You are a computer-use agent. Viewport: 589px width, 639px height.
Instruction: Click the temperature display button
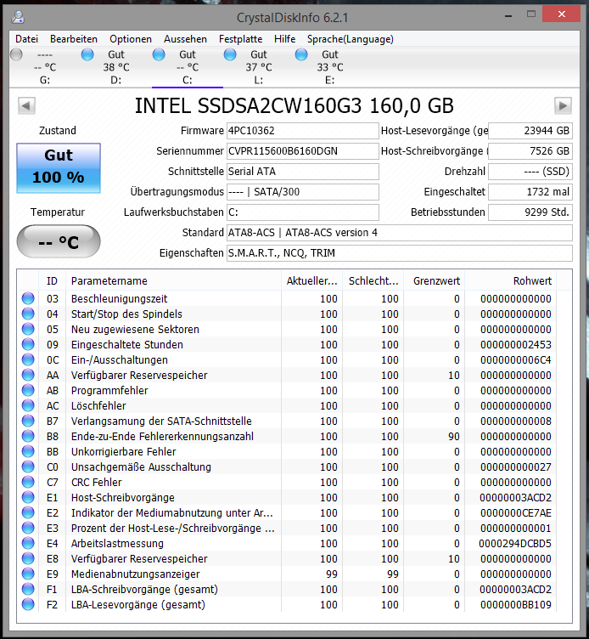pos(59,241)
